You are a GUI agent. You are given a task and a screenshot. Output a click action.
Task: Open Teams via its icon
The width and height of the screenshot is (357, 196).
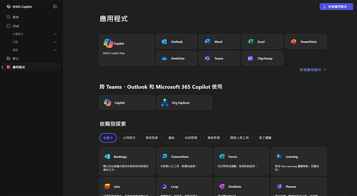(x=207, y=58)
